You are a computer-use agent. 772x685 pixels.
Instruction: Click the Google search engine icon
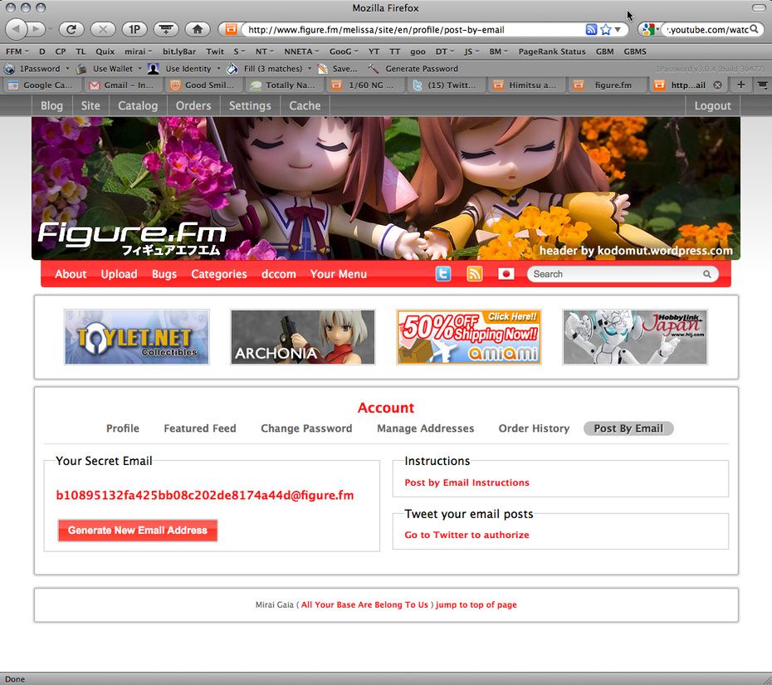pos(648,30)
